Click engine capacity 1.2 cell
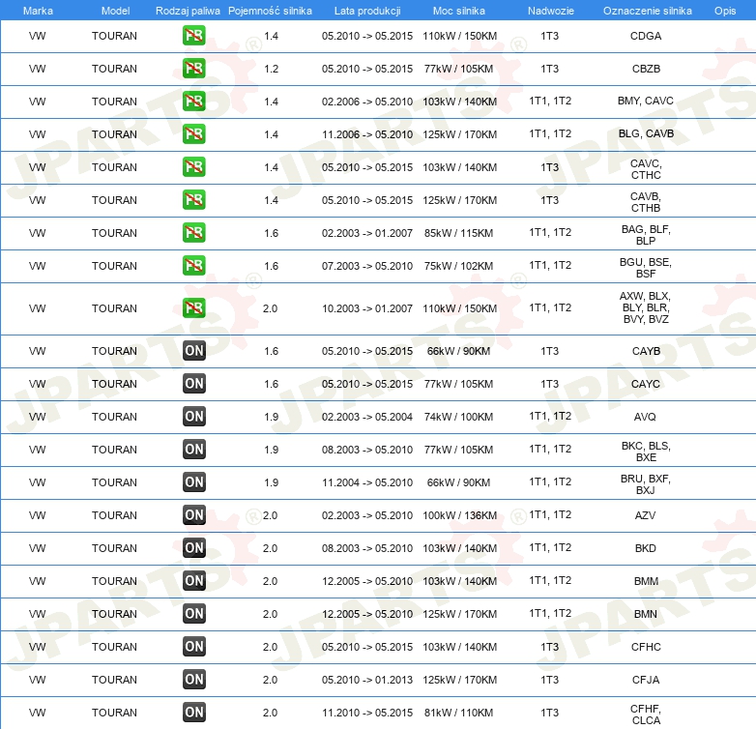This screenshot has width=756, height=729. [271, 69]
